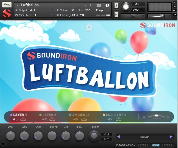Click the L/R pan slider in the header
178x148 pixels.
133,16
